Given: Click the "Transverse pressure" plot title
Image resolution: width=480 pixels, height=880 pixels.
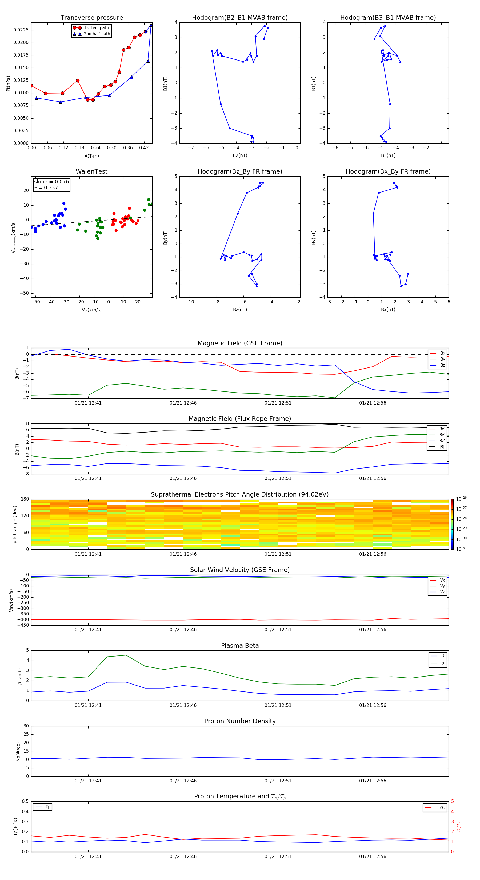Looking at the screenshot, I should [x=91, y=18].
